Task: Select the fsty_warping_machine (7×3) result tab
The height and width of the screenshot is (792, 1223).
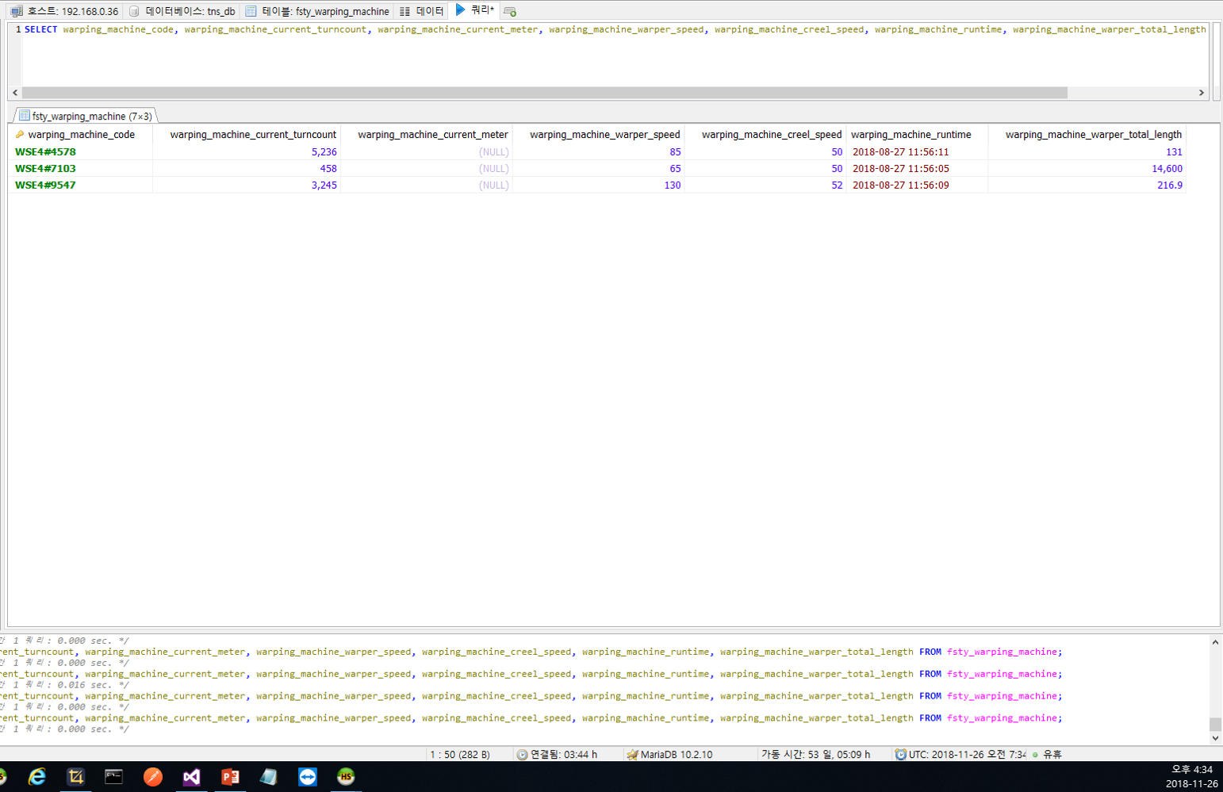Action: [x=85, y=116]
